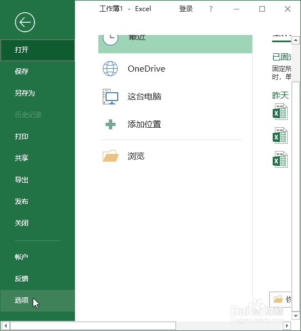Select 打印 in the Backstage menu

(38, 137)
